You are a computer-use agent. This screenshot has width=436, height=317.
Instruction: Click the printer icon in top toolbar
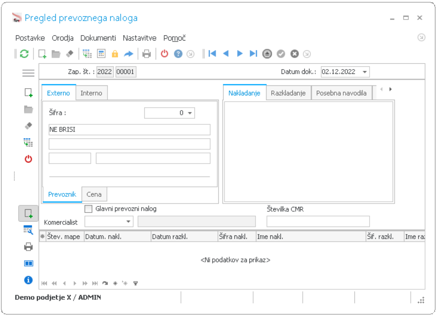pyautogui.click(x=147, y=53)
